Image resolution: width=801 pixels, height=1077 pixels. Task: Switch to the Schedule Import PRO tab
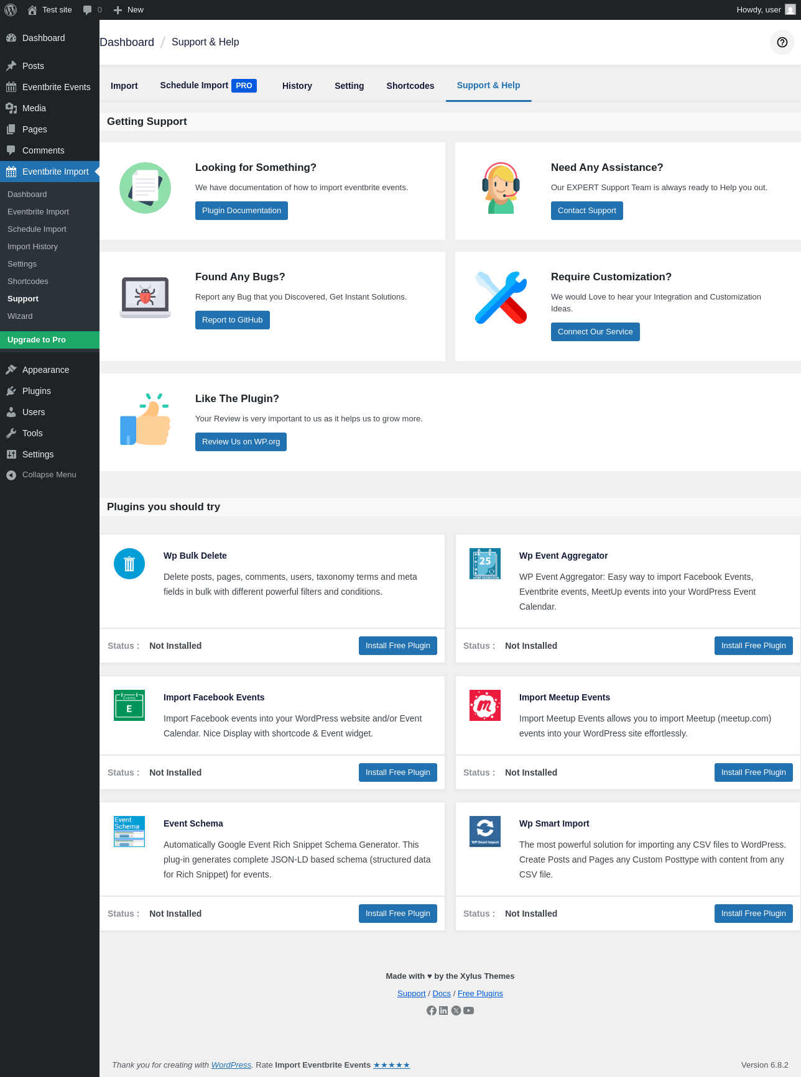pos(208,86)
